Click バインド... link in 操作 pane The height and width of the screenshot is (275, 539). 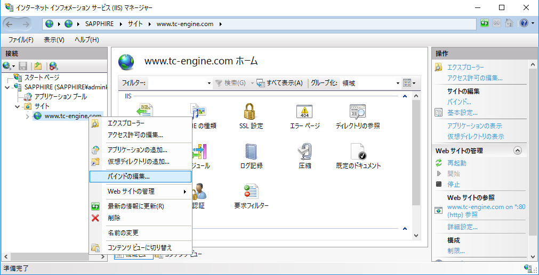(x=459, y=102)
